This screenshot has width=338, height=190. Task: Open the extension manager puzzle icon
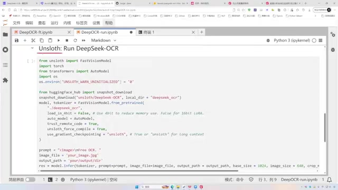tap(5, 80)
